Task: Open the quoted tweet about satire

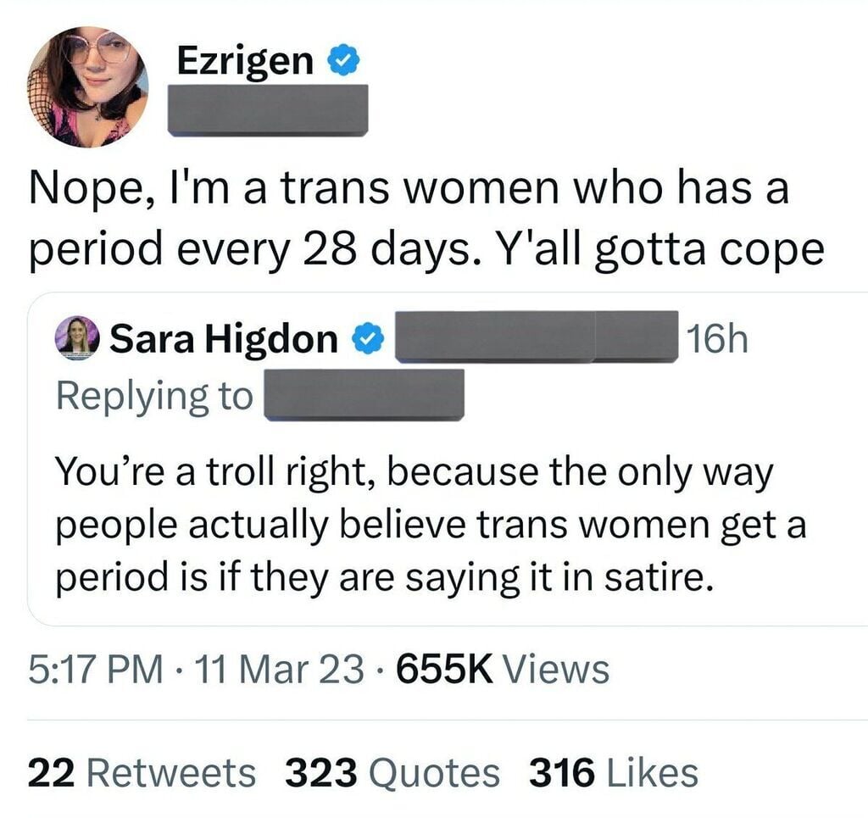Action: click(431, 526)
